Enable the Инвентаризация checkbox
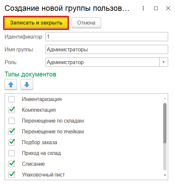175x185 pixels. click(11, 99)
